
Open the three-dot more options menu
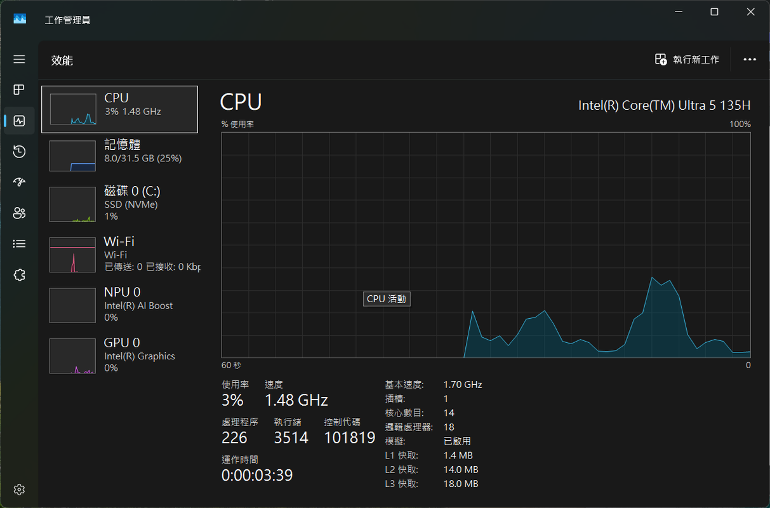pos(750,59)
